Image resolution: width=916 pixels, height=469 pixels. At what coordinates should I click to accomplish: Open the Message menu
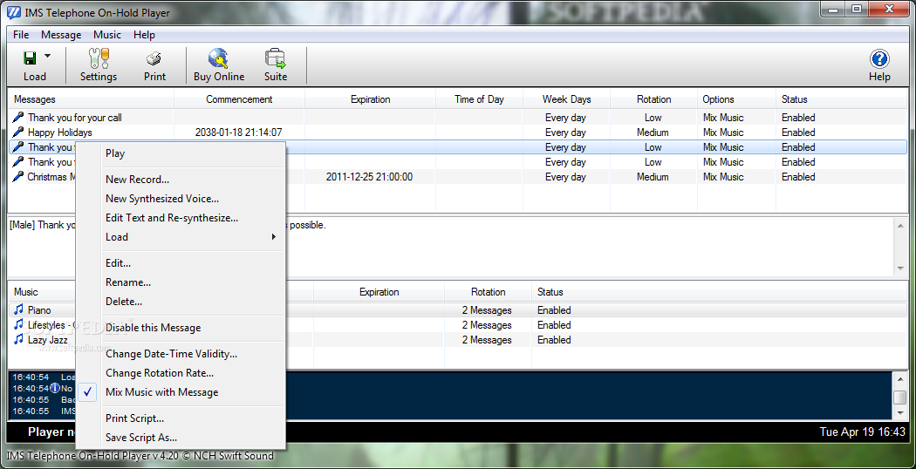61,35
